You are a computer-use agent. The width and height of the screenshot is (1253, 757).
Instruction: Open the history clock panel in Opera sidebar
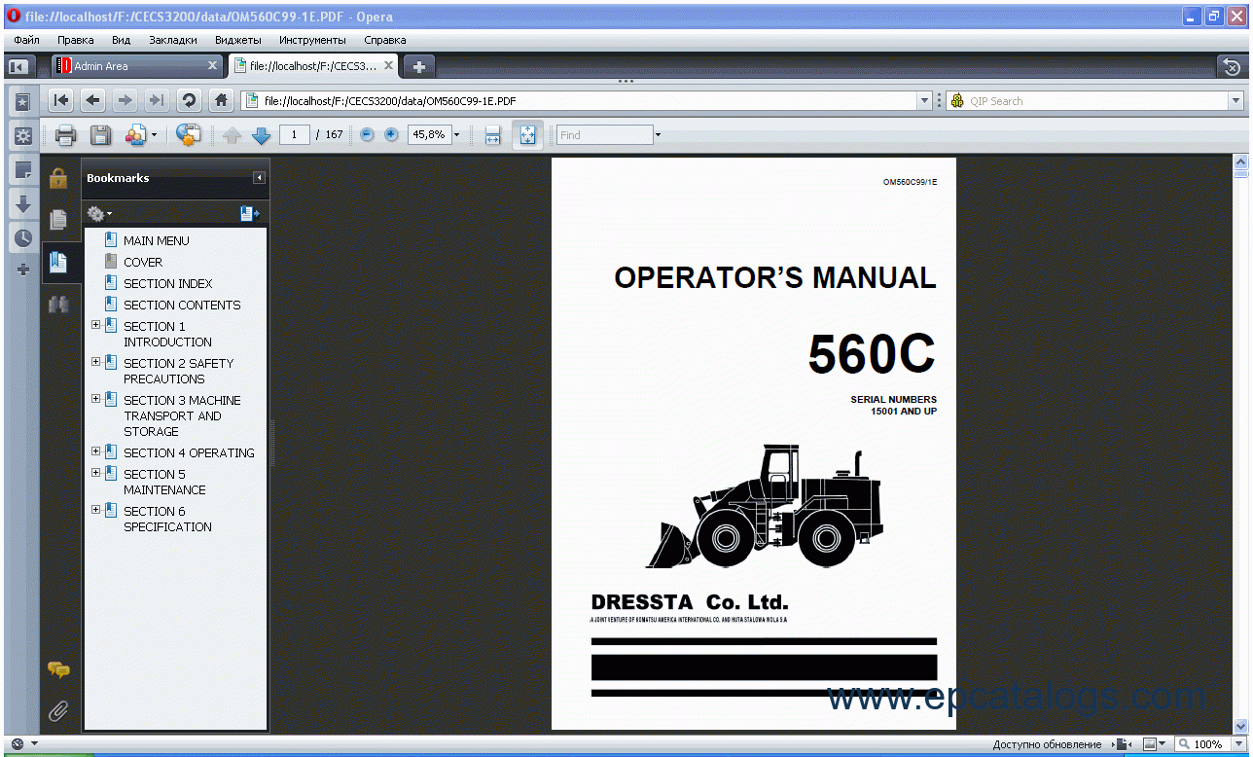click(x=23, y=237)
